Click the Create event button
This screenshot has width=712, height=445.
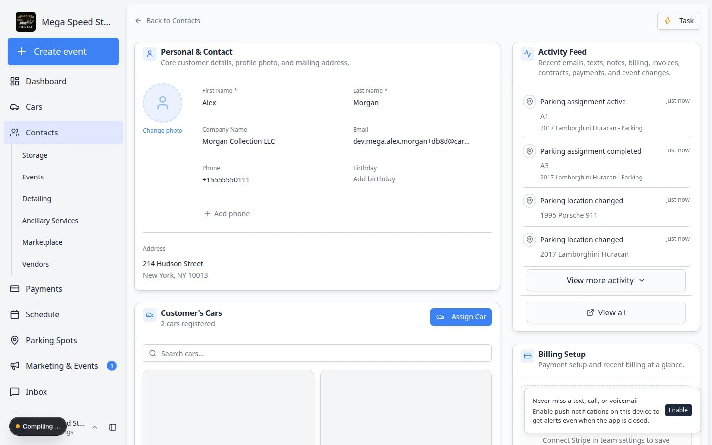point(63,51)
